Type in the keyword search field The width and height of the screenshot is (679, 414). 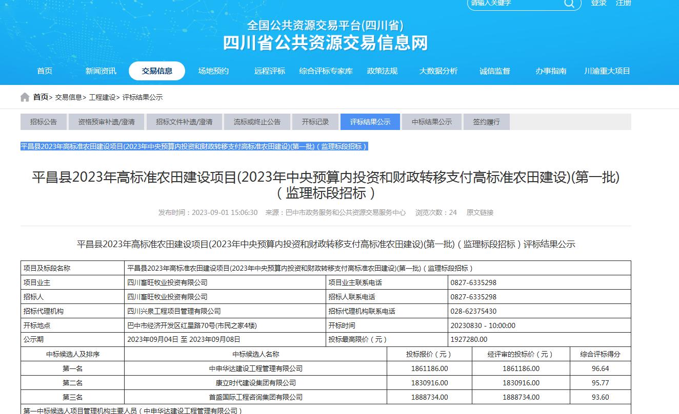tap(513, 4)
